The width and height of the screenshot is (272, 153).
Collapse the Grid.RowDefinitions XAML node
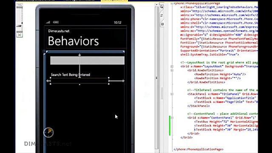click(172, 71)
